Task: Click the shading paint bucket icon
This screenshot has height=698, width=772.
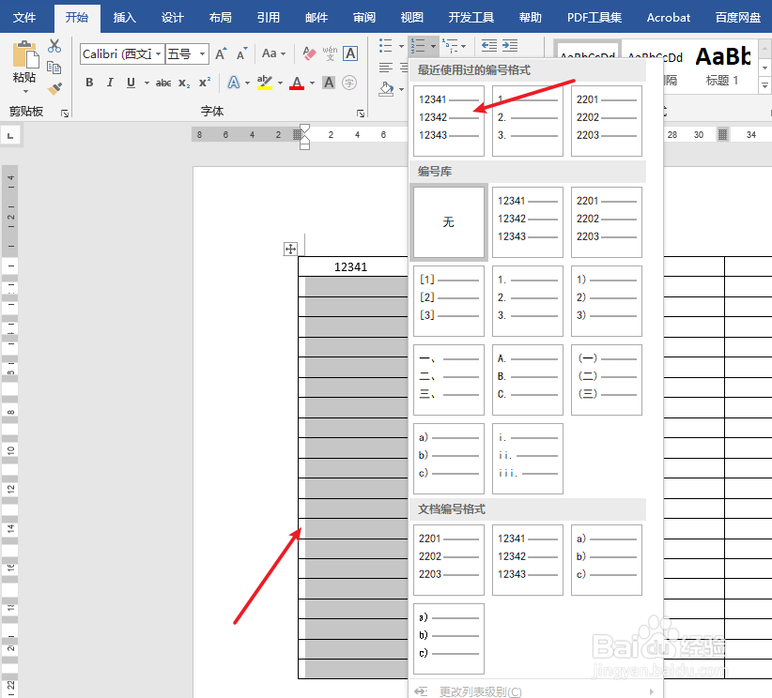Action: coord(387,89)
